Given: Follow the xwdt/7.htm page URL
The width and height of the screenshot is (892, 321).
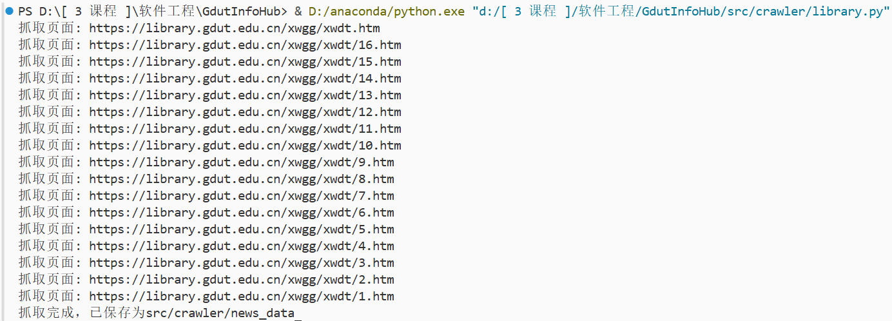Looking at the screenshot, I should tap(241, 196).
